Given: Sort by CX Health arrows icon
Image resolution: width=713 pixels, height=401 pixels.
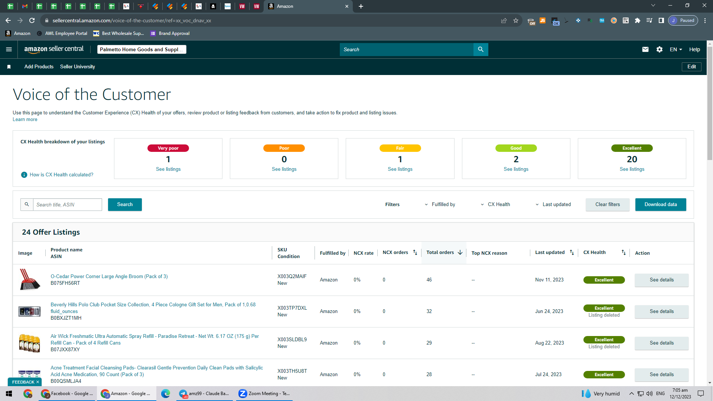Looking at the screenshot, I should click(624, 252).
